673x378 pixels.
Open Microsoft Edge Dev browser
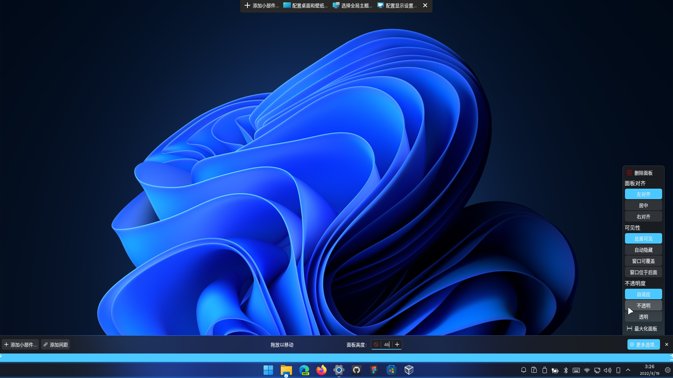tap(304, 370)
